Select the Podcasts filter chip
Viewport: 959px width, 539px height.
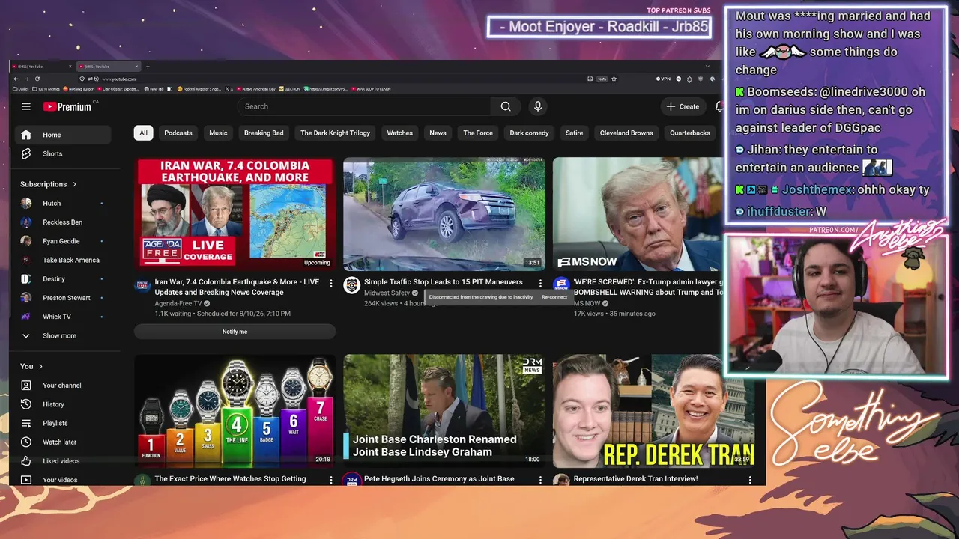[178, 133]
